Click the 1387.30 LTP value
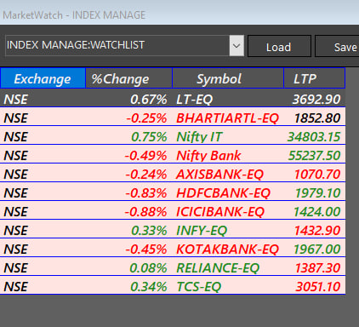This screenshot has height=327, width=359. 317,268
